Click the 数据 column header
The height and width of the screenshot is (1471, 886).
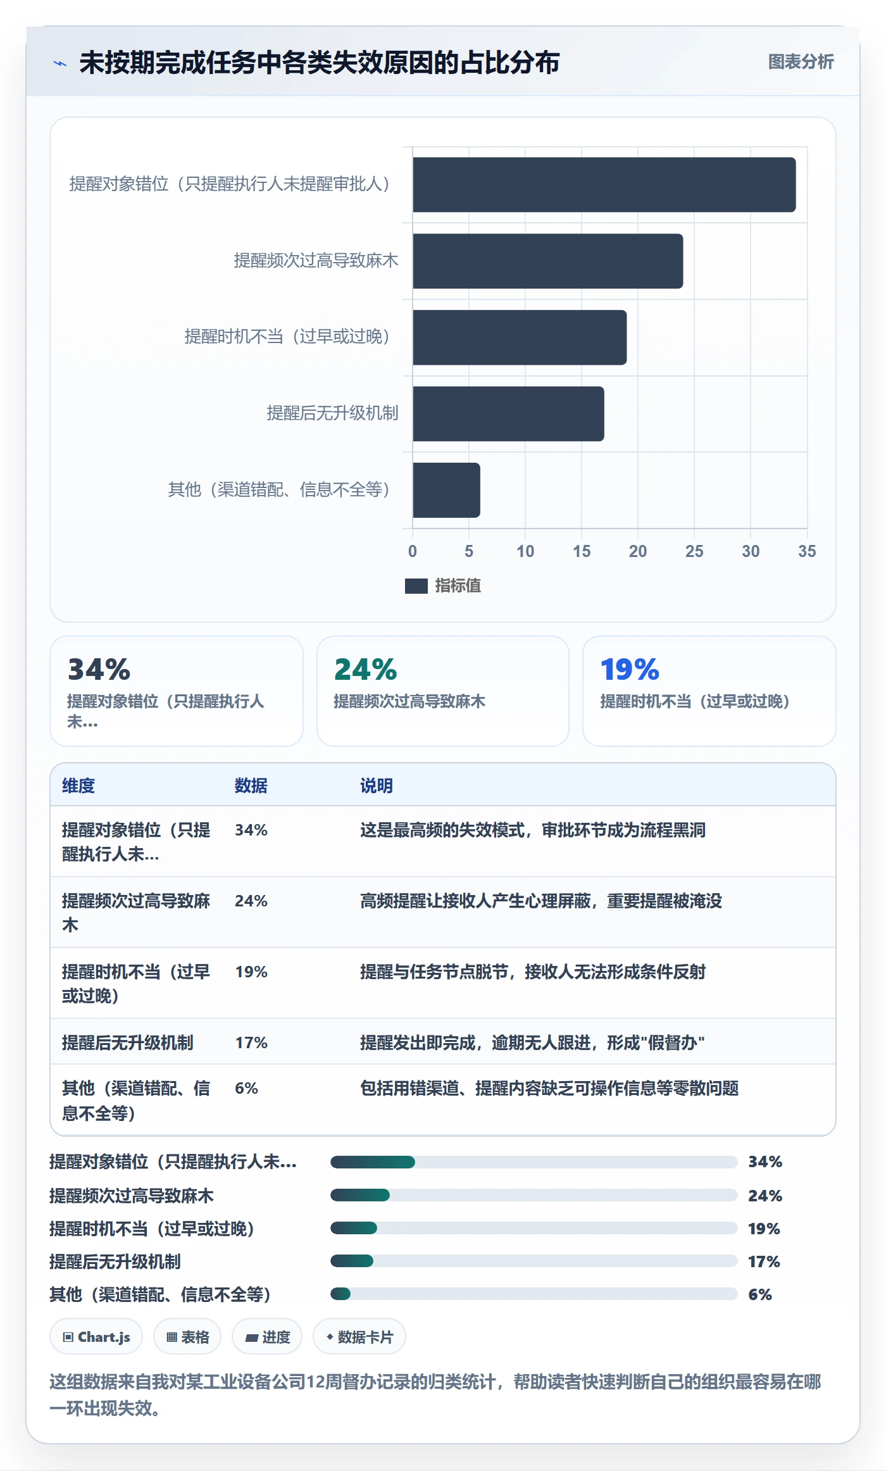[x=251, y=786]
